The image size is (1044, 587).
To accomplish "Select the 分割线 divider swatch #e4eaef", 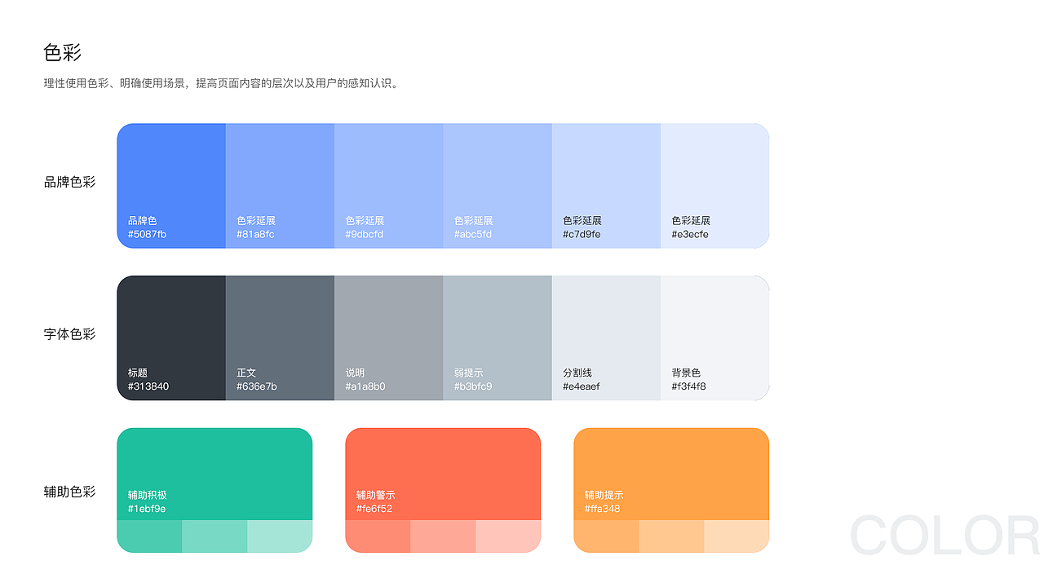I will click(x=606, y=338).
